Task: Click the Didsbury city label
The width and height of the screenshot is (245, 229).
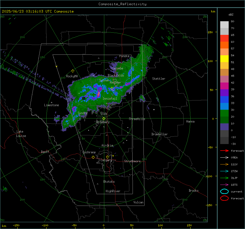Action: 103,122
